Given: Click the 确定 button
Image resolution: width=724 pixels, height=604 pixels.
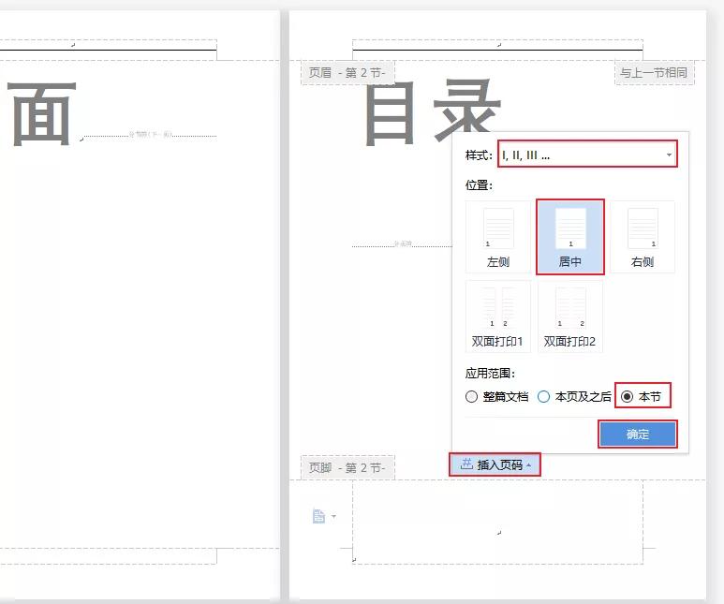Looking at the screenshot, I should pyautogui.click(x=638, y=434).
